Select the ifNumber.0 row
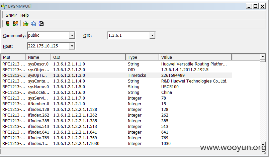Screen dimensions: 269x157 117,104
